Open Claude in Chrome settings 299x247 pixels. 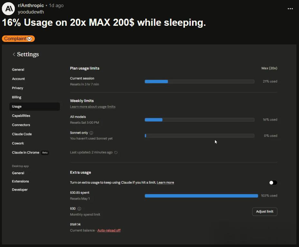click(x=26, y=153)
